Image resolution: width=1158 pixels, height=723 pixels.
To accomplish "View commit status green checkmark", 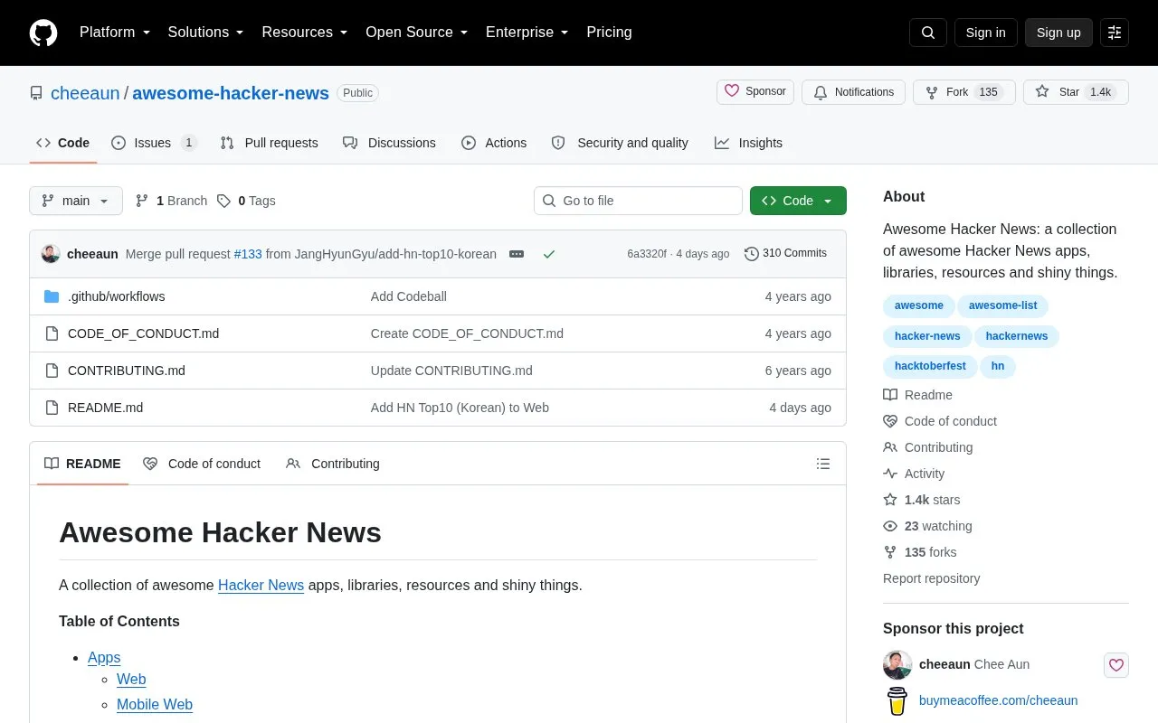I will coord(548,254).
